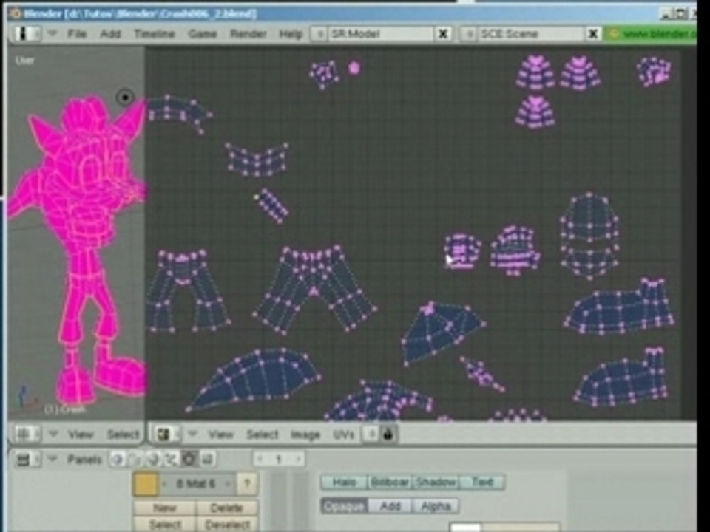
Task: Open the Render menu
Action: [248, 34]
